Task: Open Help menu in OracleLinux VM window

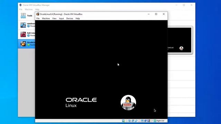Action: coord(78,18)
